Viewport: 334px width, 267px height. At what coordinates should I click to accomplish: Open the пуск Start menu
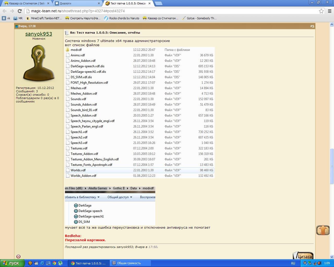tap(12, 263)
